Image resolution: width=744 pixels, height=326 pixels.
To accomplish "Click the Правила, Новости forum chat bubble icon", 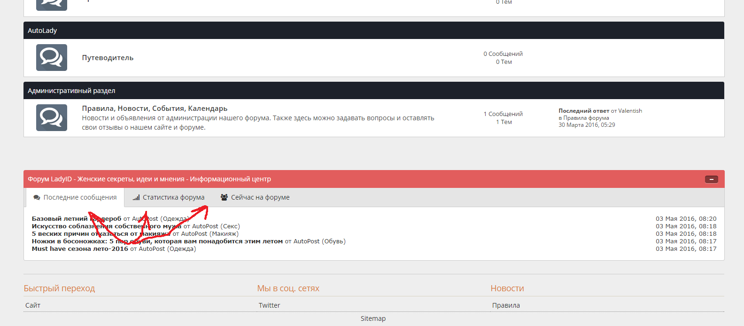I will [x=52, y=117].
